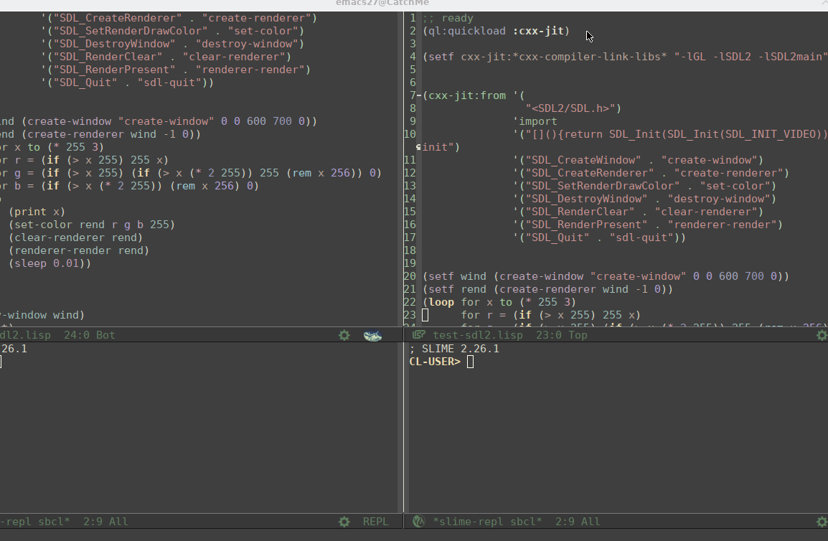Click the '; SLIME 2.26.1' line in right REPL
The width and height of the screenshot is (828, 541).
coord(454,349)
